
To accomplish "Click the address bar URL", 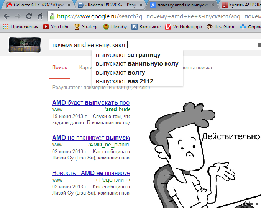I will click(x=159, y=16).
